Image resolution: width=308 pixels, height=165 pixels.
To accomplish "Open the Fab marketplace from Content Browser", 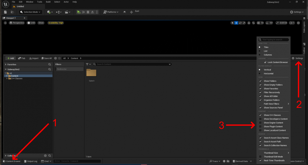I will pyautogui.click(x=22, y=58).
